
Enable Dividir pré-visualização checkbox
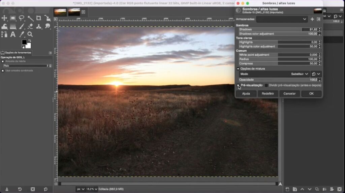[x=266, y=85]
